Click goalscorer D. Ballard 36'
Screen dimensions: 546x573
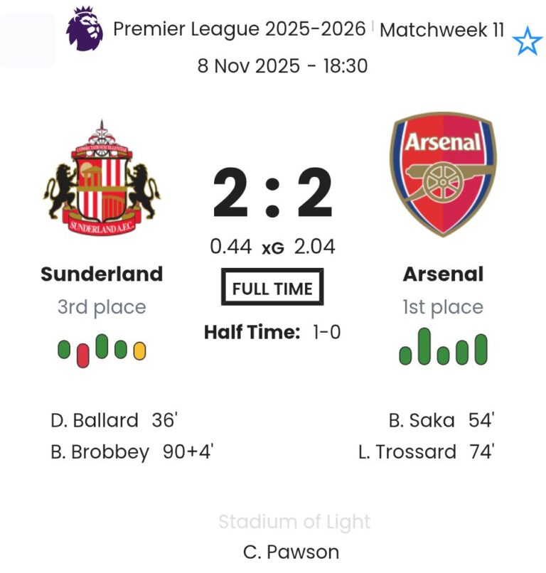(114, 420)
